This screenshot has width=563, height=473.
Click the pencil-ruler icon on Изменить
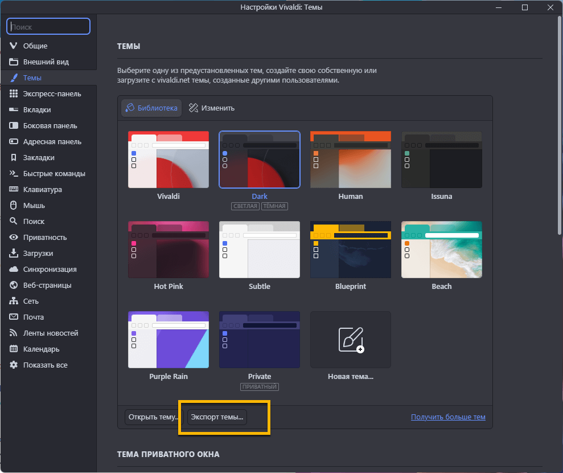193,108
